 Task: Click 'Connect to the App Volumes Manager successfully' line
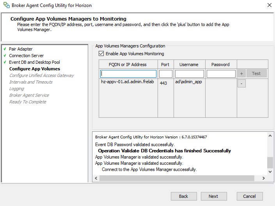[149, 169]
